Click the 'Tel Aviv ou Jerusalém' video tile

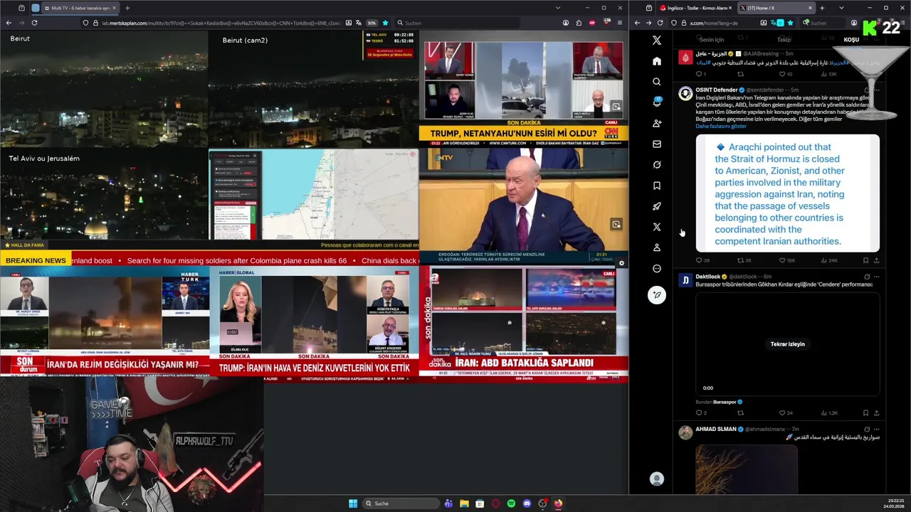coord(104,194)
